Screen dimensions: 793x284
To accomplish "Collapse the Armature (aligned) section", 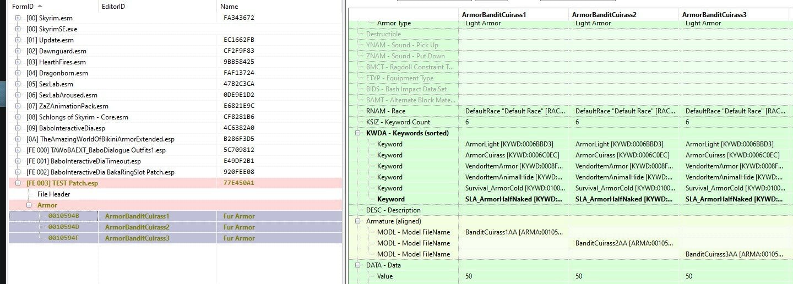I will coord(358,221).
